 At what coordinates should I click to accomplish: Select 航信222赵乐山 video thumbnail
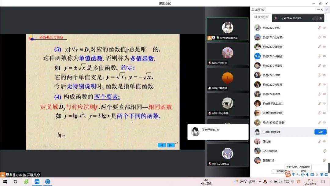coord(228,54)
